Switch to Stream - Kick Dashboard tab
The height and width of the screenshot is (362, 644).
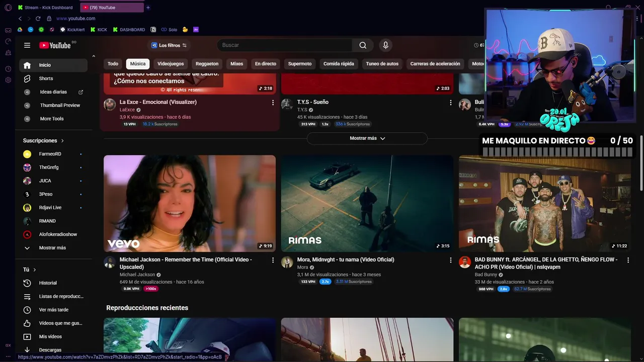coord(47,8)
